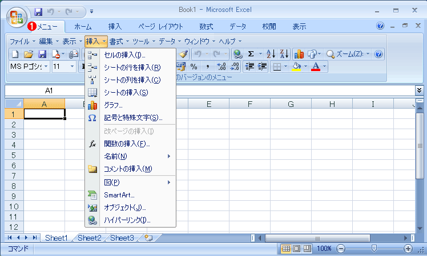Screen dimensions: 427x256
Task: Open the fill color dropdown arrow
Action: [305, 67]
